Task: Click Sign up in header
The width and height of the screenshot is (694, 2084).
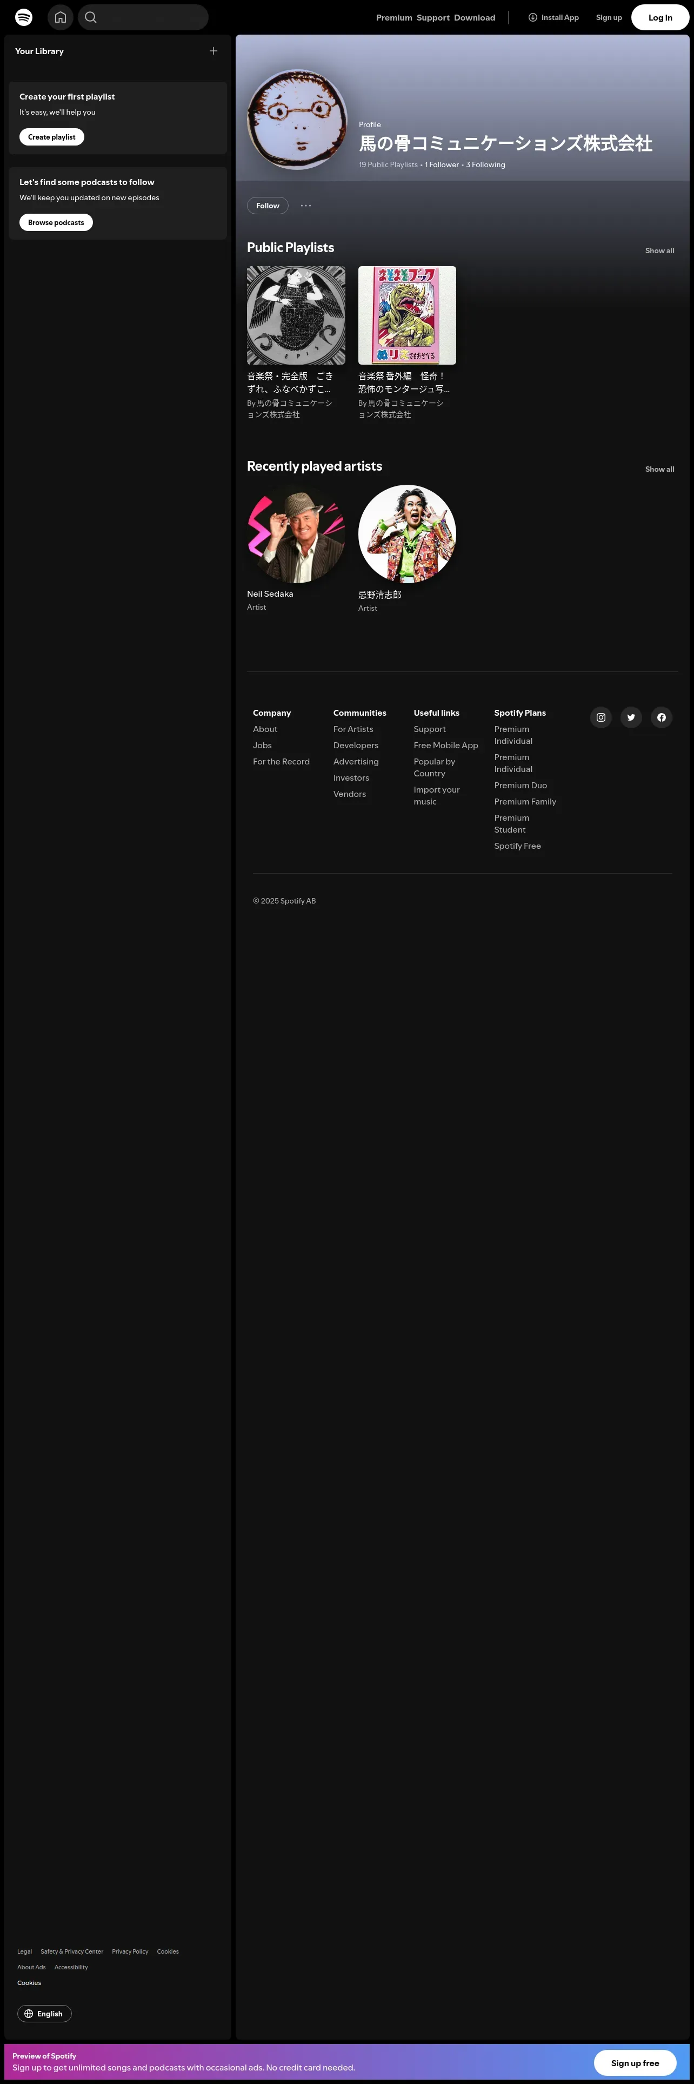Action: tap(609, 17)
